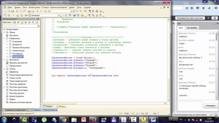Viewport: 219px width, 123px height.
Task: Open the window layout dropdown in the webinar panel
Action: tap(211, 115)
